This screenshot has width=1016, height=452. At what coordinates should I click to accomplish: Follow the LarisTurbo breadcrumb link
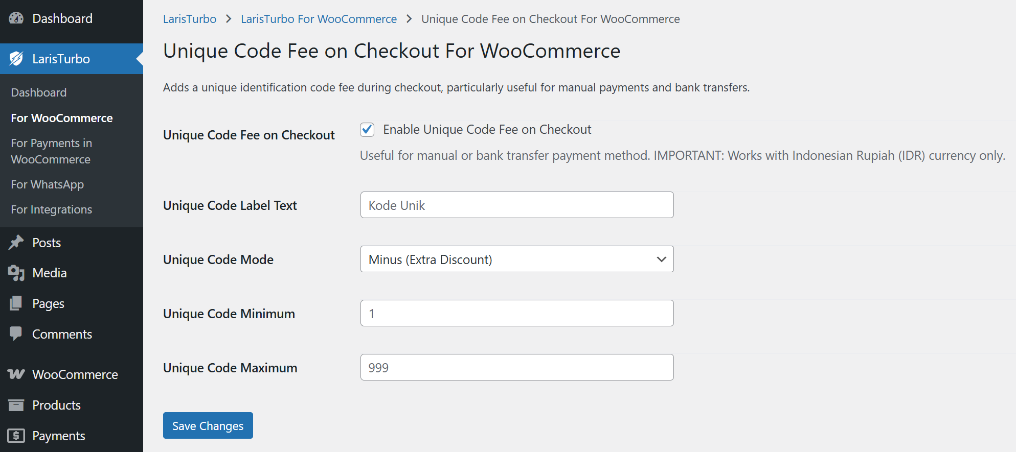coord(190,19)
